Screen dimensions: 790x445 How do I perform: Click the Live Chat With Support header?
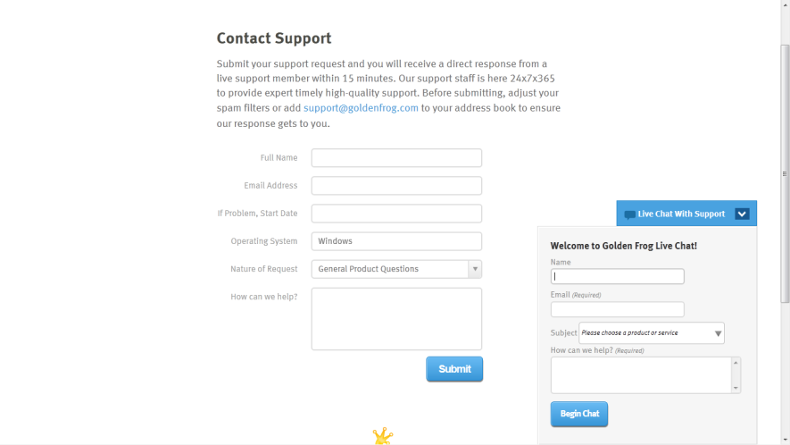coord(686,214)
